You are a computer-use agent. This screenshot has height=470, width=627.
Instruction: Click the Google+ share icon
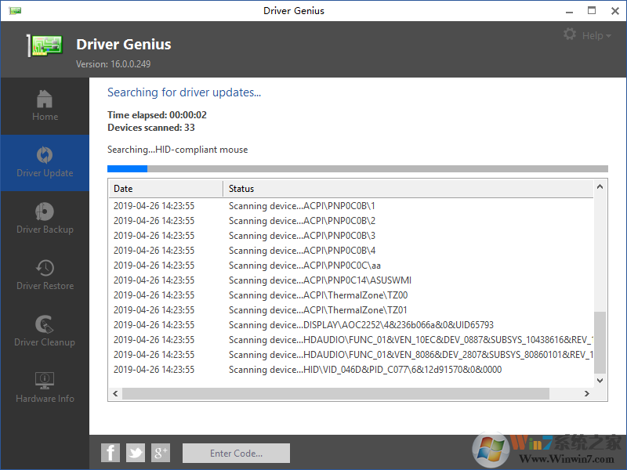point(160,453)
